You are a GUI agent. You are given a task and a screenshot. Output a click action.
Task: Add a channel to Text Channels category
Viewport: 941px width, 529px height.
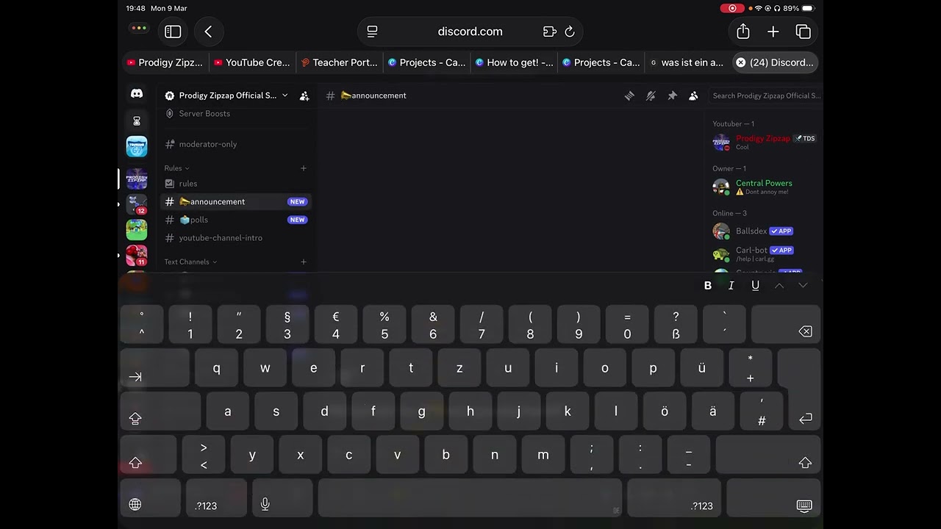pyautogui.click(x=304, y=262)
